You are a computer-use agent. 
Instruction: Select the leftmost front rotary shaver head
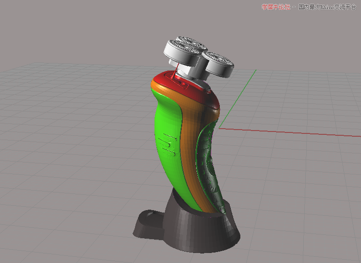(181, 52)
